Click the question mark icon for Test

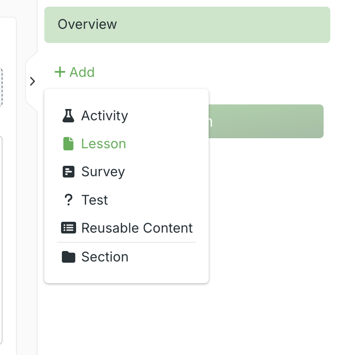point(68,200)
